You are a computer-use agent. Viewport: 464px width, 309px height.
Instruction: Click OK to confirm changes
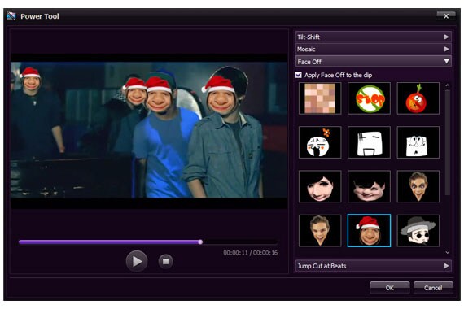pyautogui.click(x=390, y=288)
